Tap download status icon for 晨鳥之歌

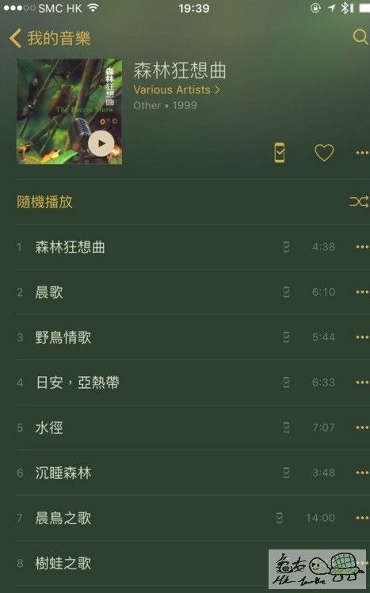[280, 518]
